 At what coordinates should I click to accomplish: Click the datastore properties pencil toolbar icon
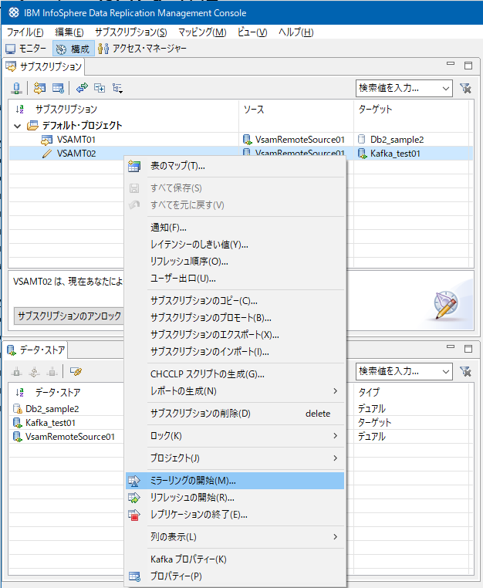click(x=76, y=372)
